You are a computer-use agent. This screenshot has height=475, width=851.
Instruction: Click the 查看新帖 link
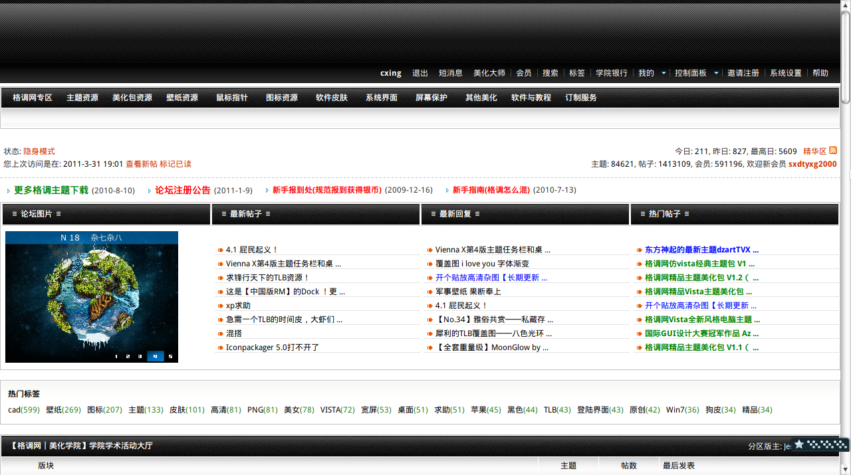point(141,164)
